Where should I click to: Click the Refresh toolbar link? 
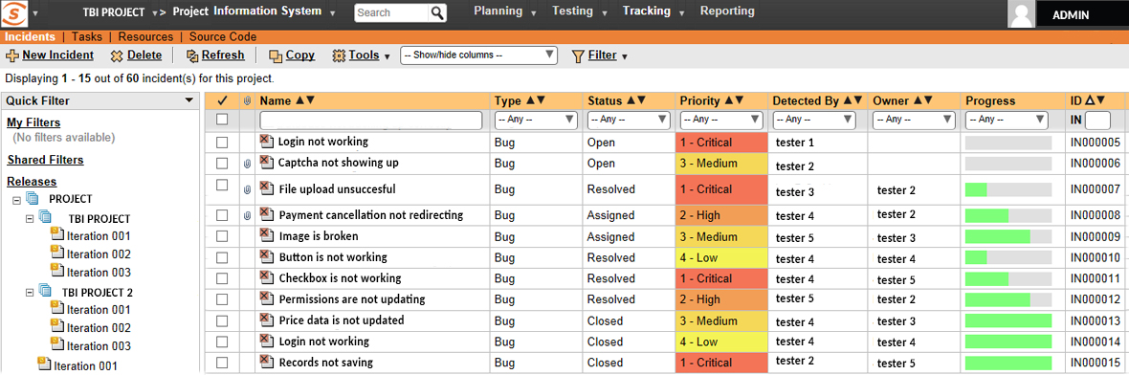(223, 55)
